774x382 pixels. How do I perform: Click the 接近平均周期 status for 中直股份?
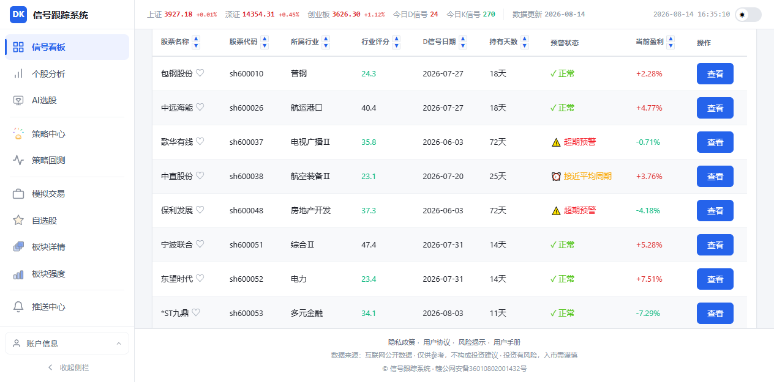pyautogui.click(x=581, y=176)
